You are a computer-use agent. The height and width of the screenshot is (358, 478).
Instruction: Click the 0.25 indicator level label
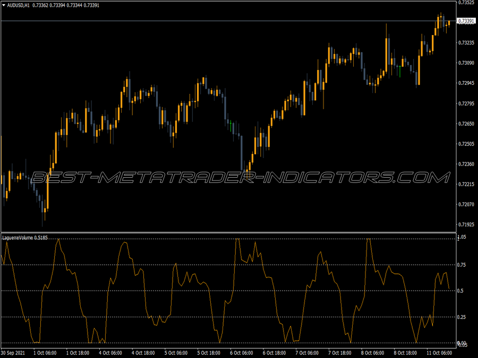(462, 317)
